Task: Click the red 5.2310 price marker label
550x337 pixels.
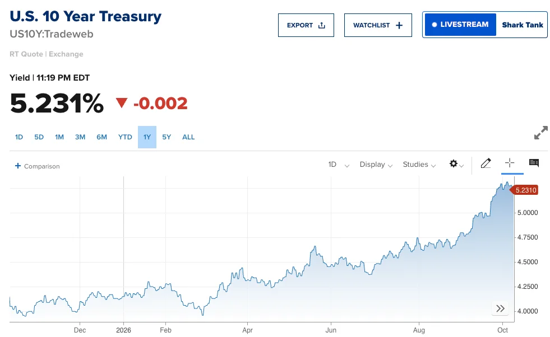Action: pos(524,190)
